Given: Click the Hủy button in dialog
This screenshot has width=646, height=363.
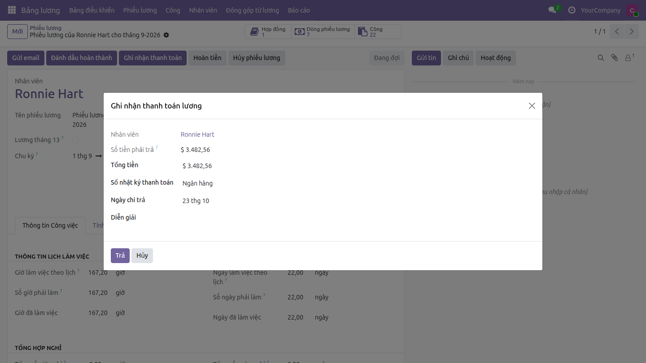Looking at the screenshot, I should [142, 255].
